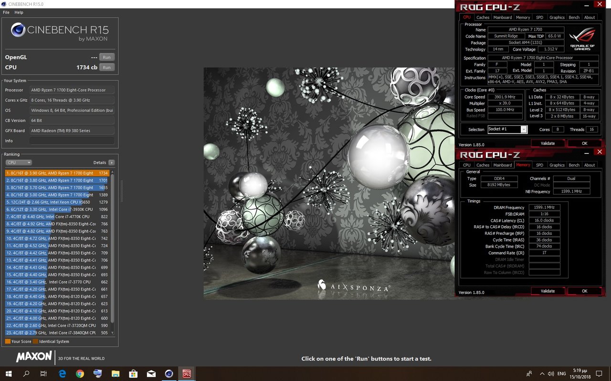This screenshot has width=611, height=381.
Task: Launch Google Chrome from the taskbar
Action: coord(80,374)
